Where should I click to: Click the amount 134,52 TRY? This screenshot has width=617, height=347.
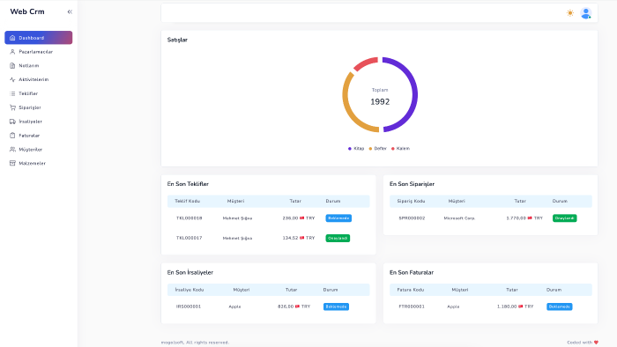tap(299, 238)
